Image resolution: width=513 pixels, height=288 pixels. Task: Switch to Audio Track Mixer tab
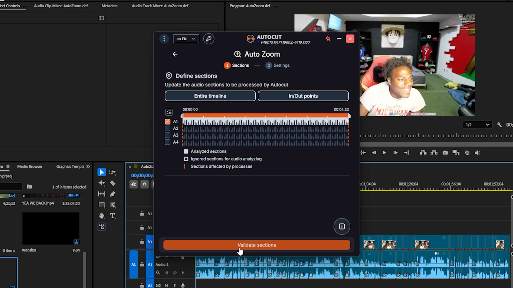tap(160, 6)
